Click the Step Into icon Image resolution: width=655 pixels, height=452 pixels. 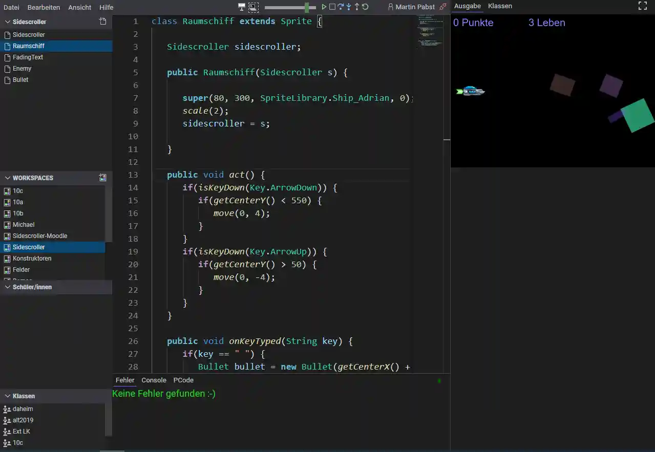pyautogui.click(x=349, y=7)
